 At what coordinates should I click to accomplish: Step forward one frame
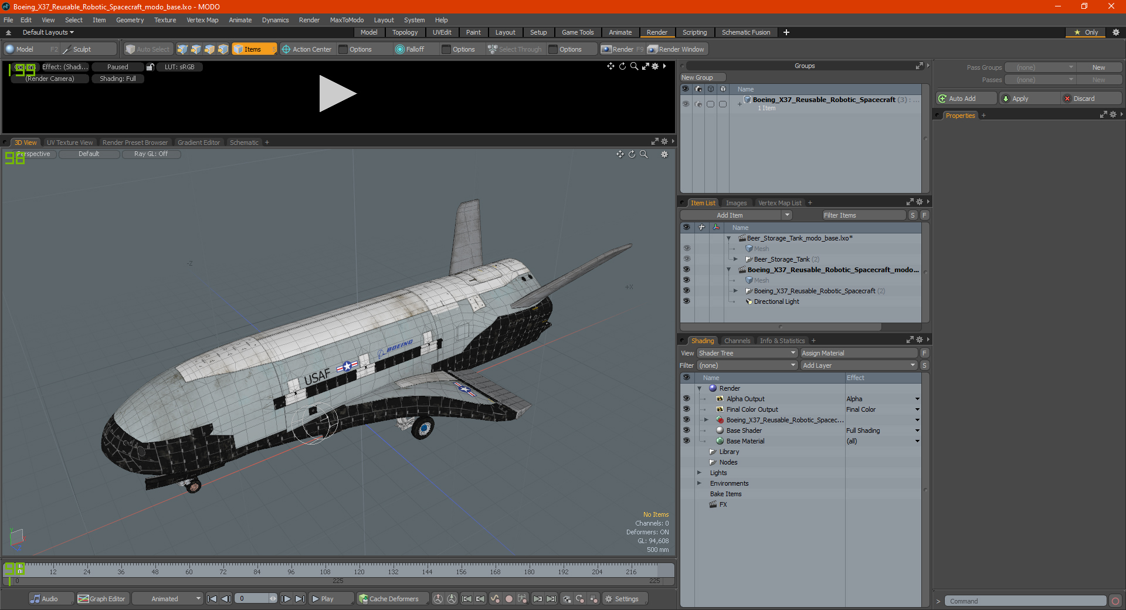pyautogui.click(x=286, y=599)
